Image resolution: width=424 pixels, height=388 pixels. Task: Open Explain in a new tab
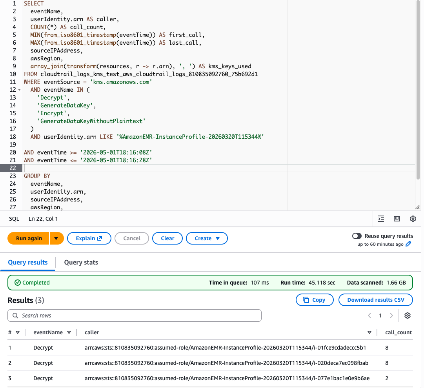click(x=89, y=238)
